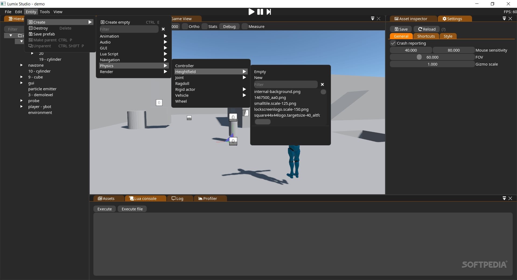The width and height of the screenshot is (517, 280).
Task: Select Controller in Physics menu
Action: [211, 66]
